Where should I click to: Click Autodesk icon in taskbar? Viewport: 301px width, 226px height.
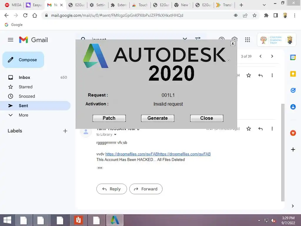115,220
